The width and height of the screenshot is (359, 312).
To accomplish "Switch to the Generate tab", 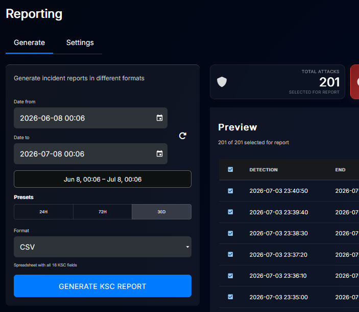I will (29, 42).
